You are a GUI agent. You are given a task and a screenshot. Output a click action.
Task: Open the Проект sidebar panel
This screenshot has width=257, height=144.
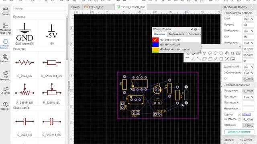pyautogui.click(x=5, y=12)
